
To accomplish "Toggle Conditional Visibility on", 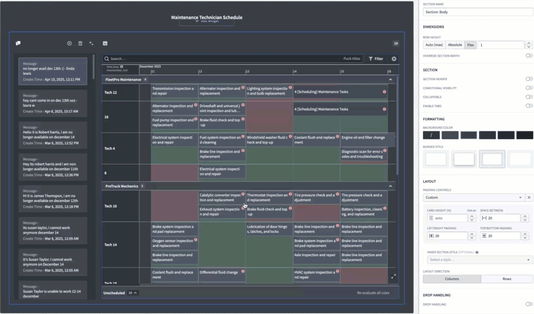I will coord(529,88).
